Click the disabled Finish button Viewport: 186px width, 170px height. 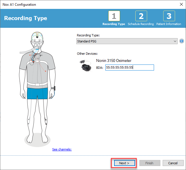coord(150,163)
